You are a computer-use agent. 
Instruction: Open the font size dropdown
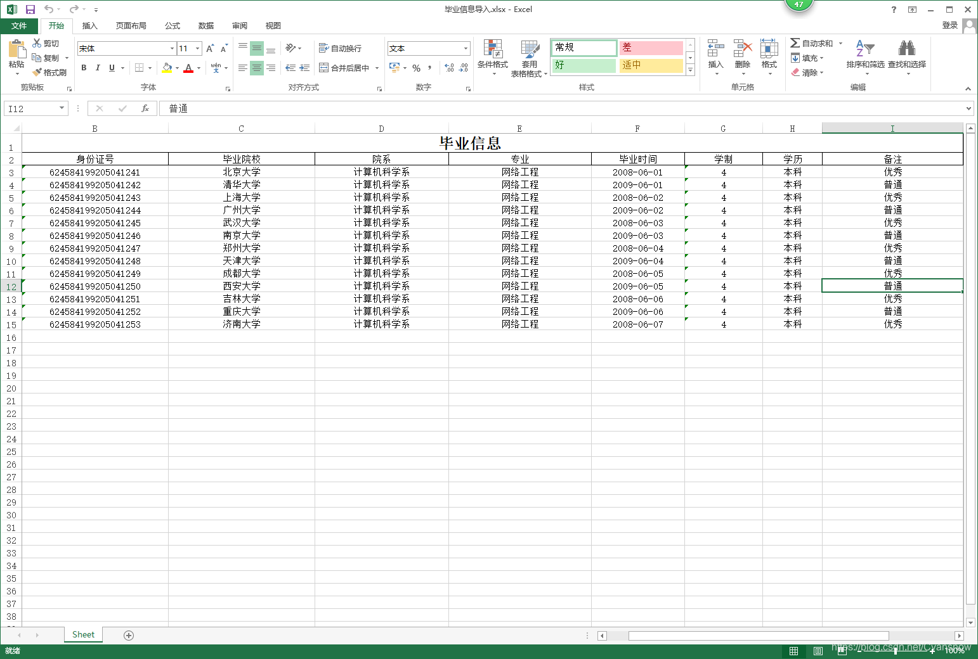tap(198, 48)
